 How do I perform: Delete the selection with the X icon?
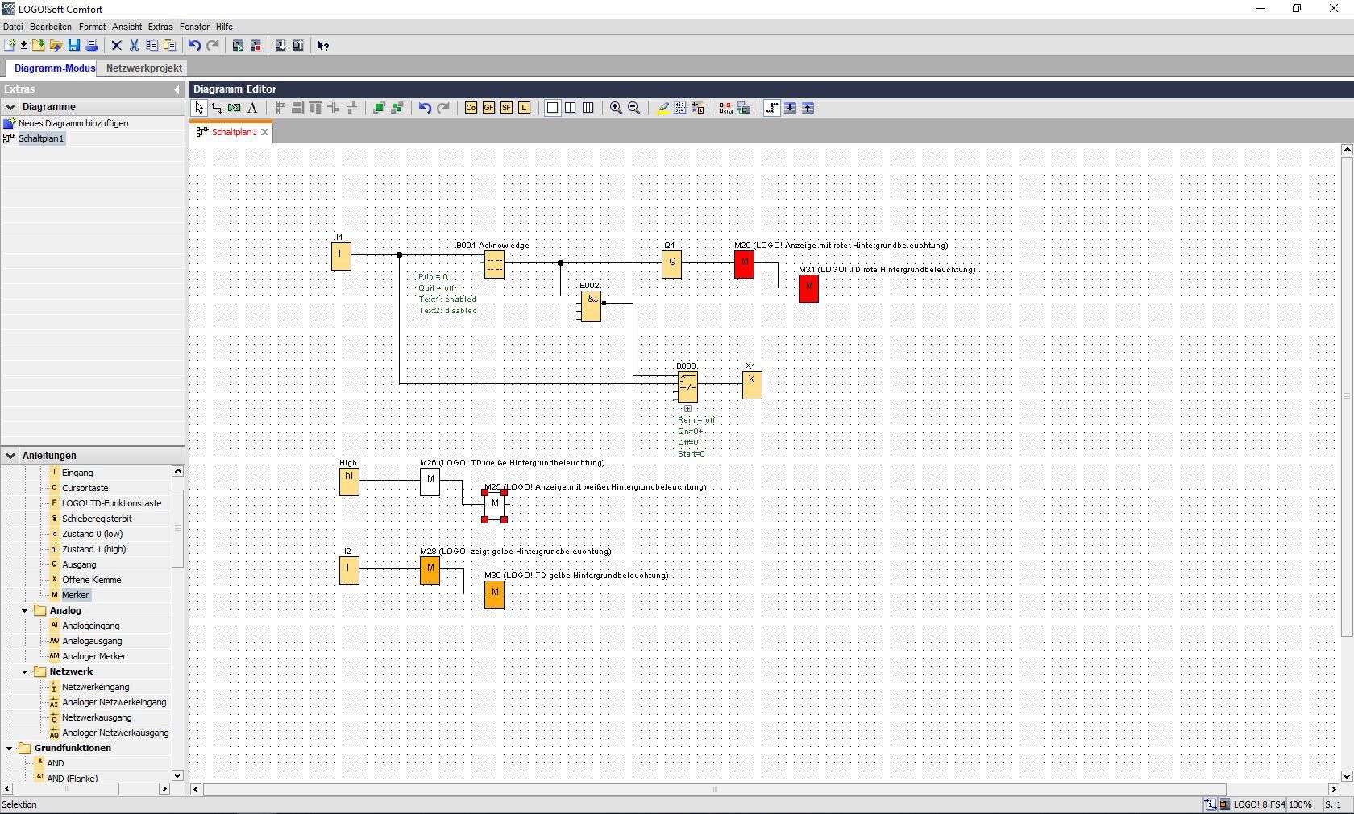tap(117, 45)
